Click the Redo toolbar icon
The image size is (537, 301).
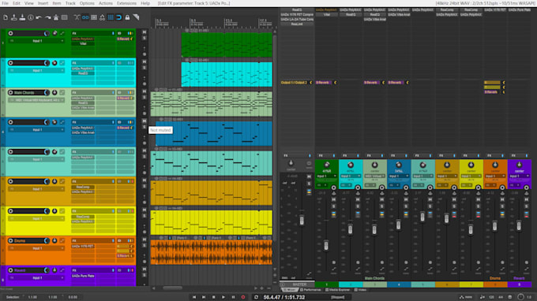(47, 17)
